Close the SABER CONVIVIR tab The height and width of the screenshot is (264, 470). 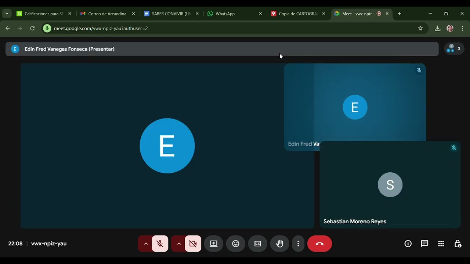[197, 14]
